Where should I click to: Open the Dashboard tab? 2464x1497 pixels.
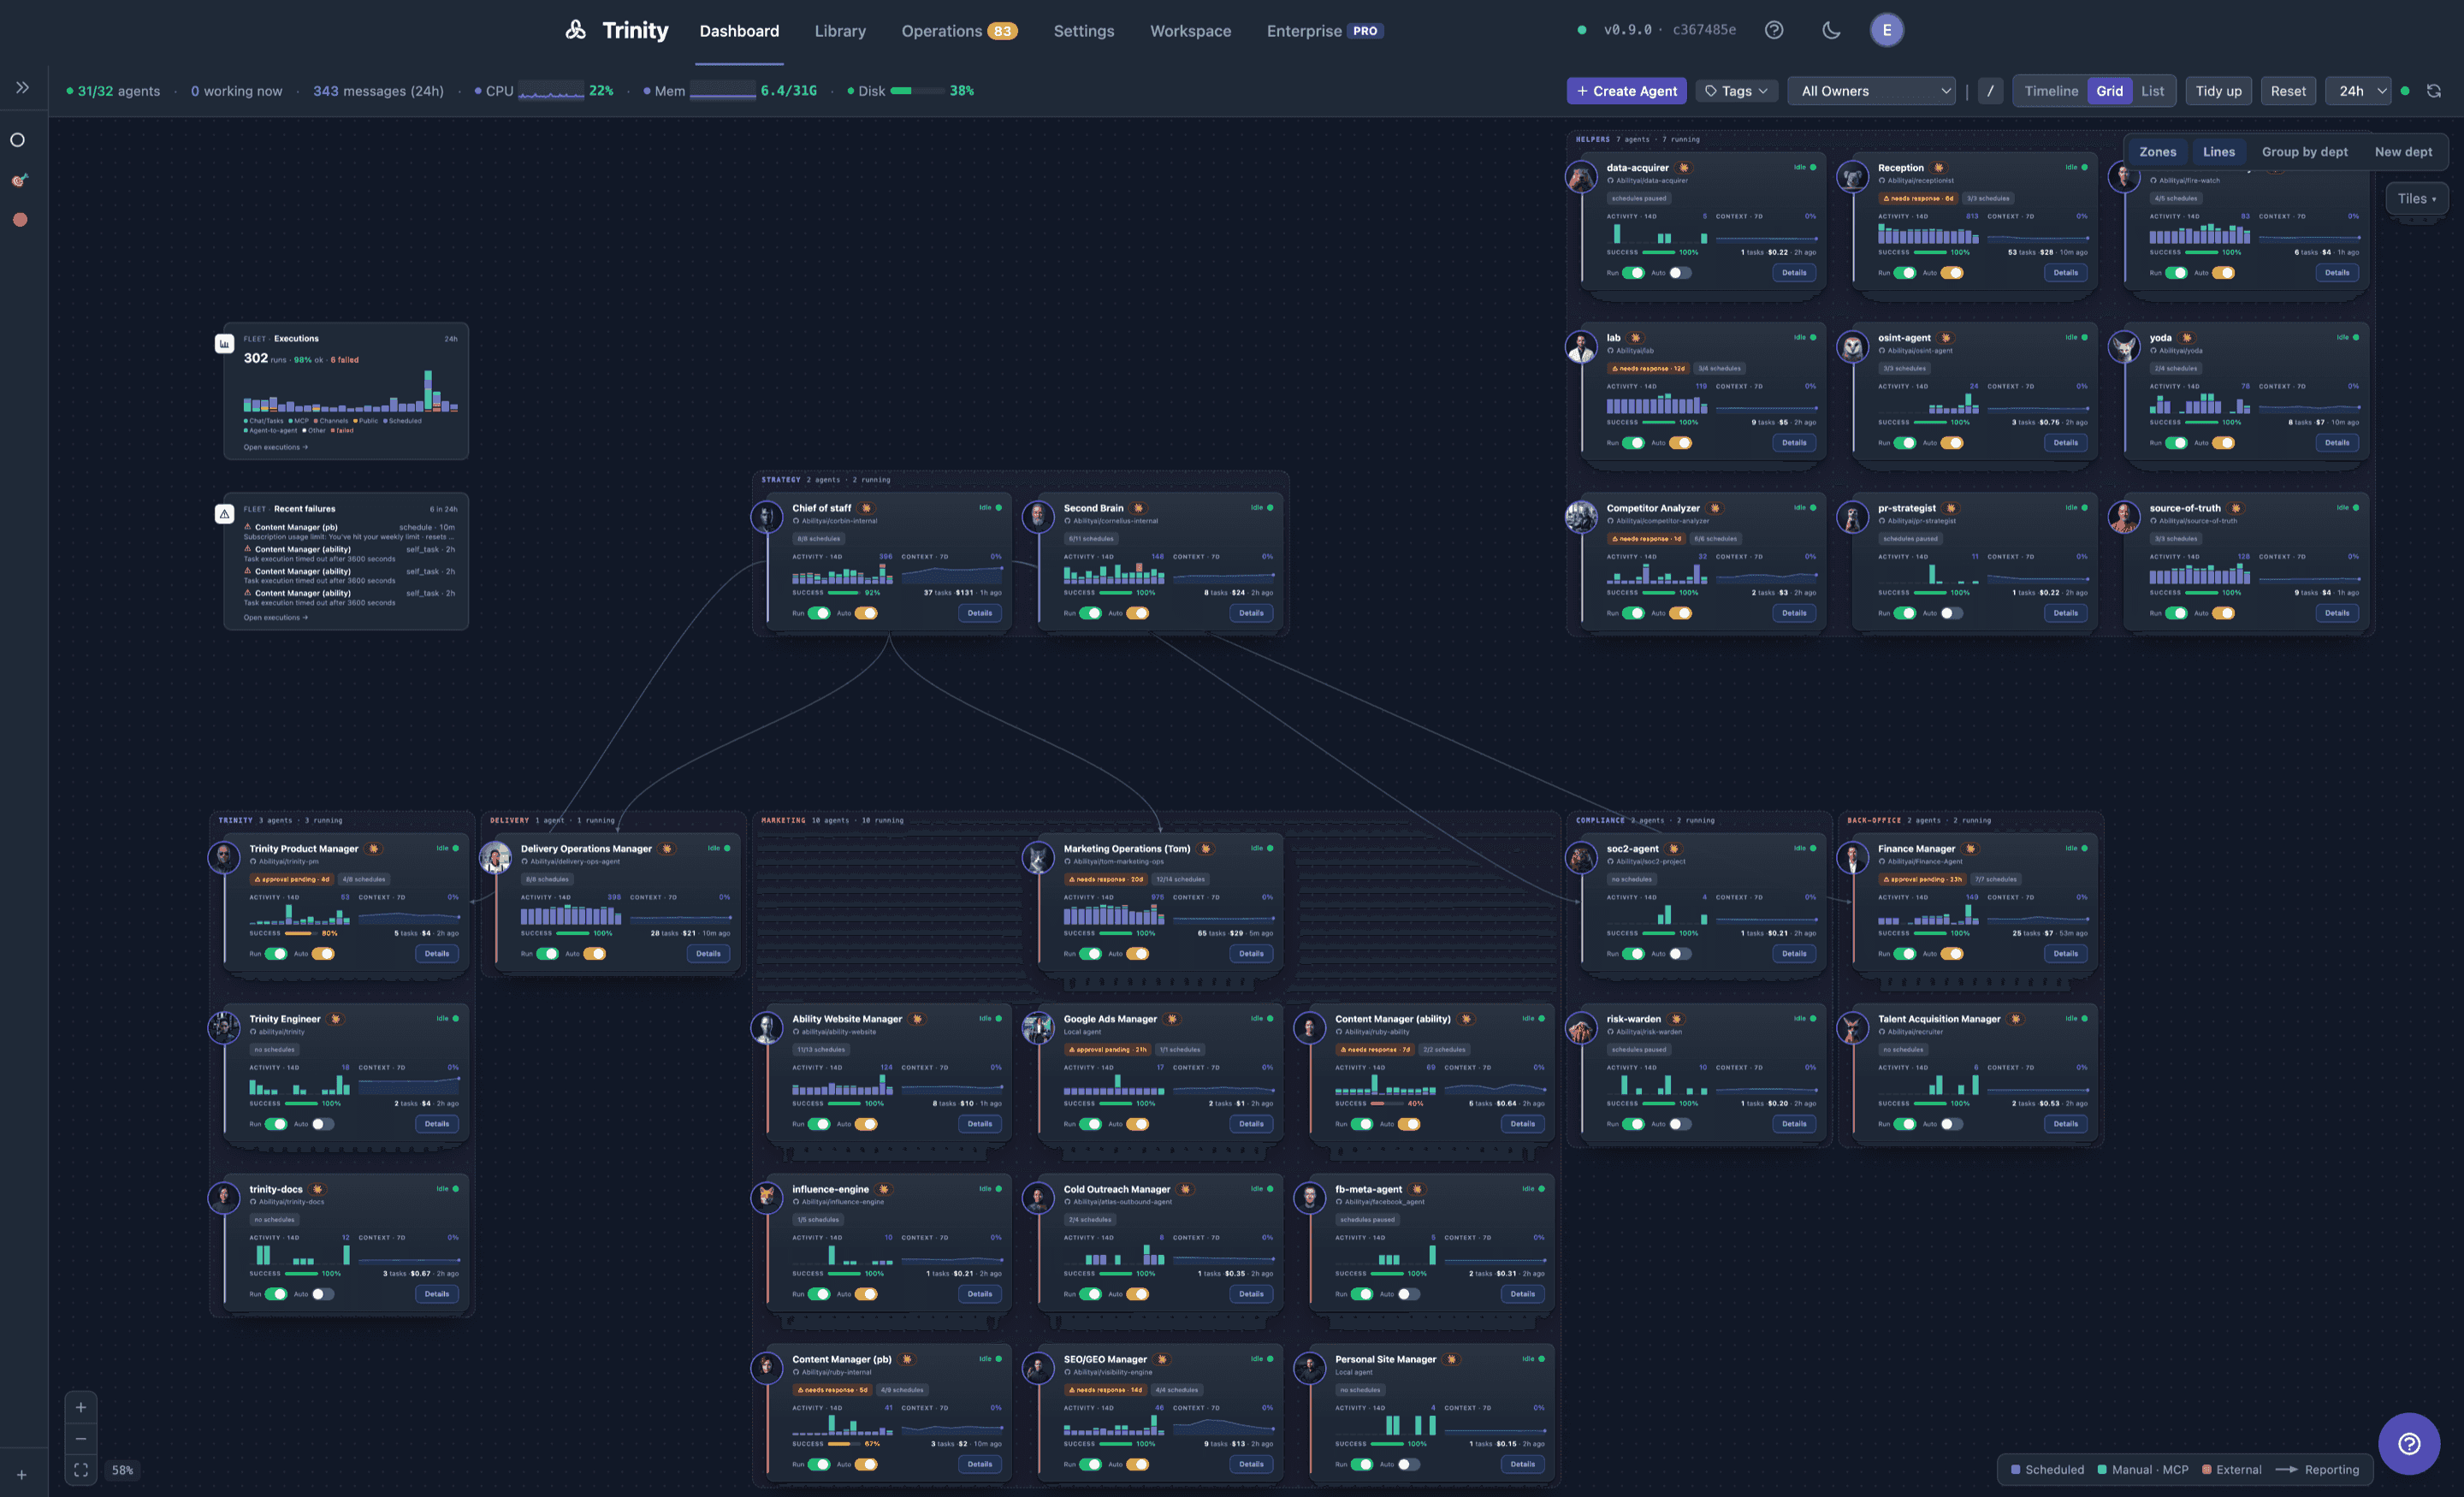point(739,31)
